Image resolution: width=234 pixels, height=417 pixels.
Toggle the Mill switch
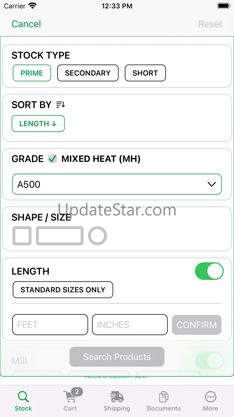tap(209, 360)
